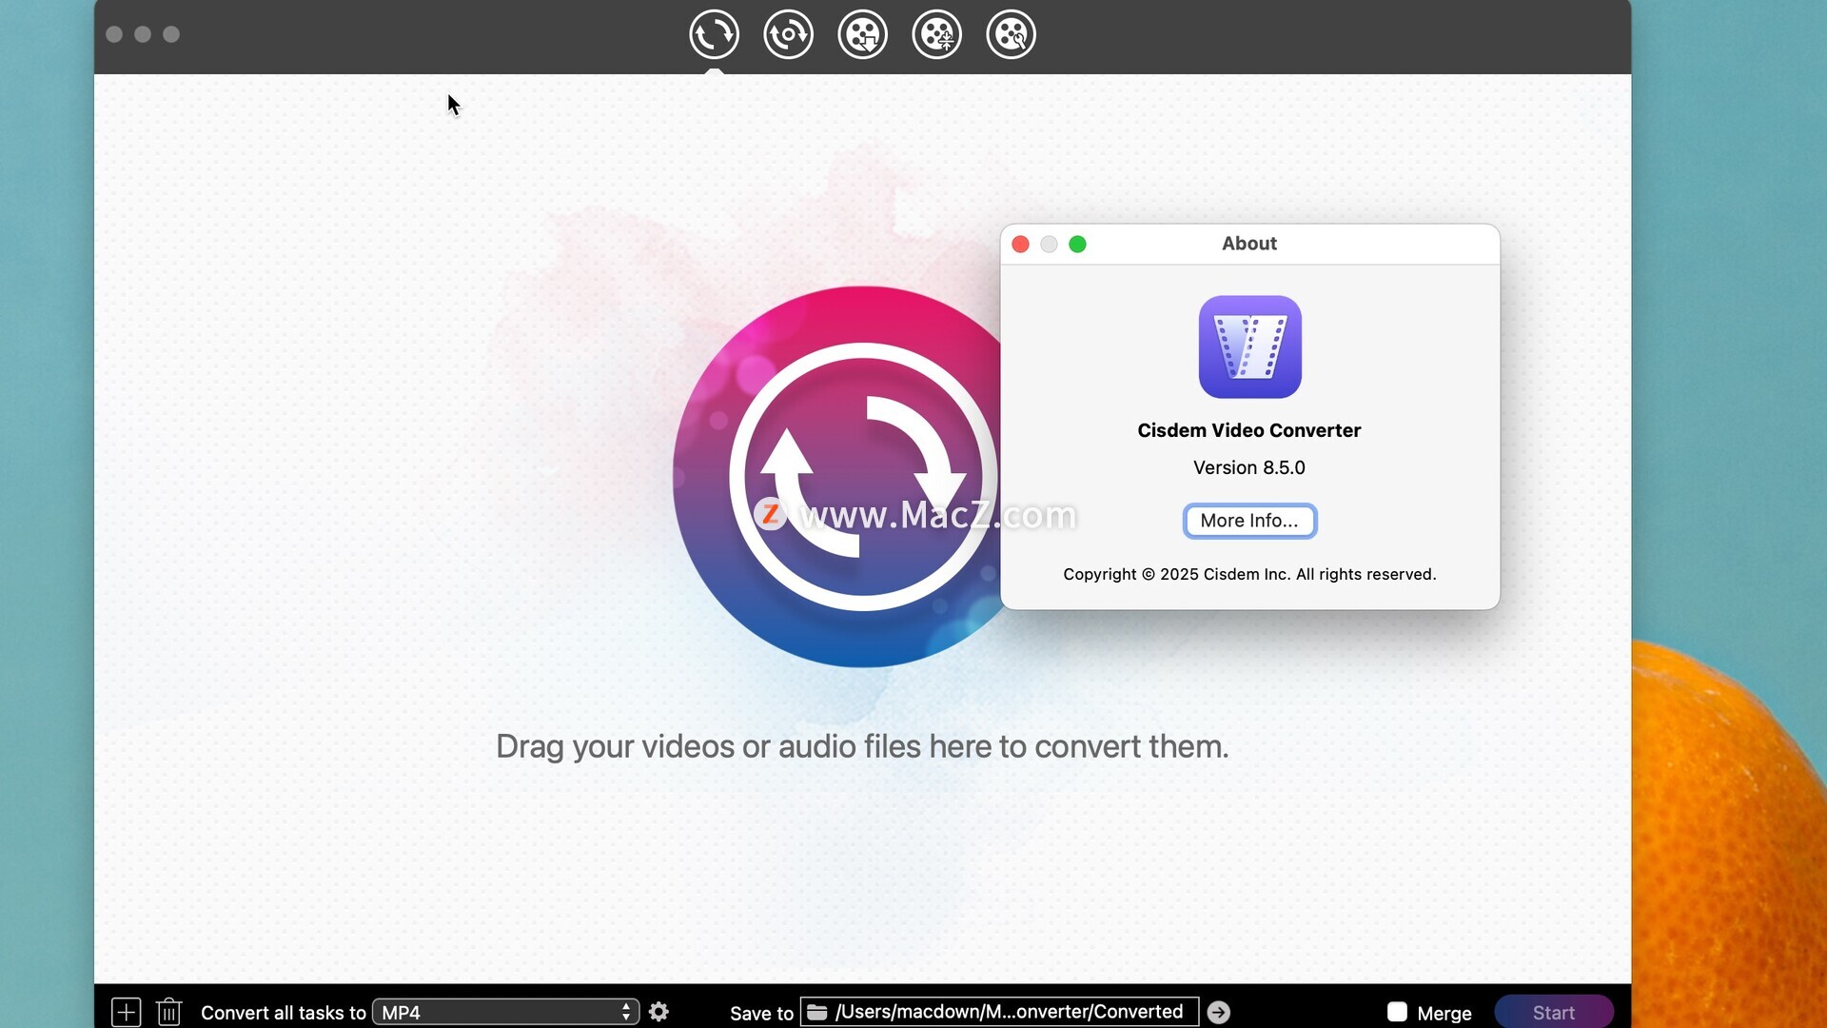Click 'Drag your videos or audio files' text
1827x1028 pixels.
[x=862, y=746]
